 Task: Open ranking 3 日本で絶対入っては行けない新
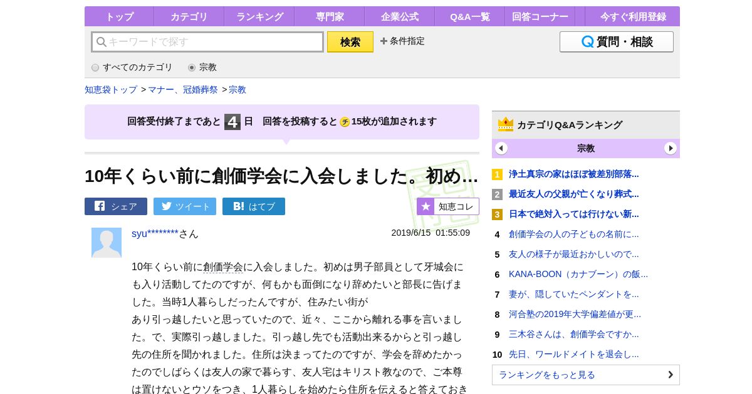573,214
